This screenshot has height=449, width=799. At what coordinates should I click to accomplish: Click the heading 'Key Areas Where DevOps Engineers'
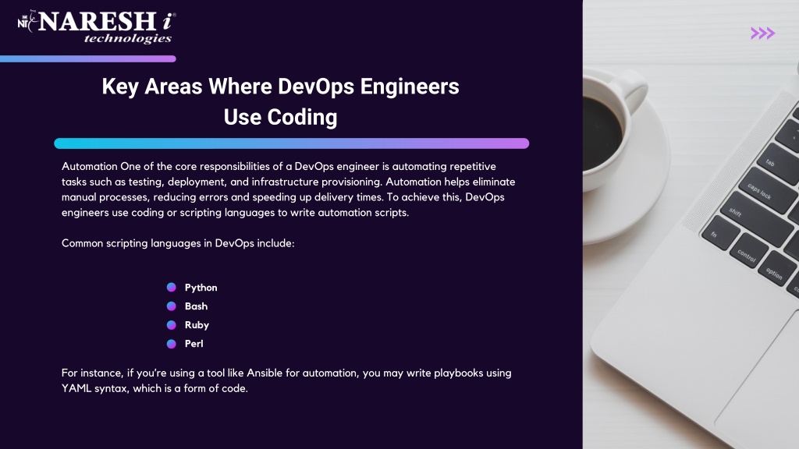pyautogui.click(x=280, y=87)
